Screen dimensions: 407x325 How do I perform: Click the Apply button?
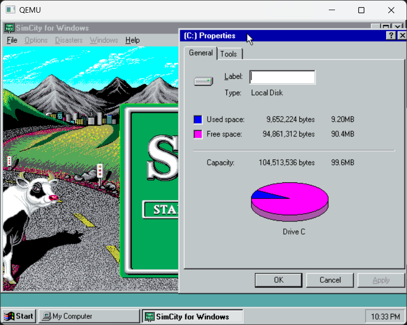pyautogui.click(x=381, y=280)
